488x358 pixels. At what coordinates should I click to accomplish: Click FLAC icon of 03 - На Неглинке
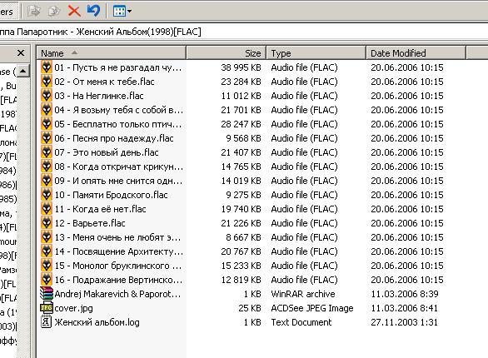pos(47,96)
